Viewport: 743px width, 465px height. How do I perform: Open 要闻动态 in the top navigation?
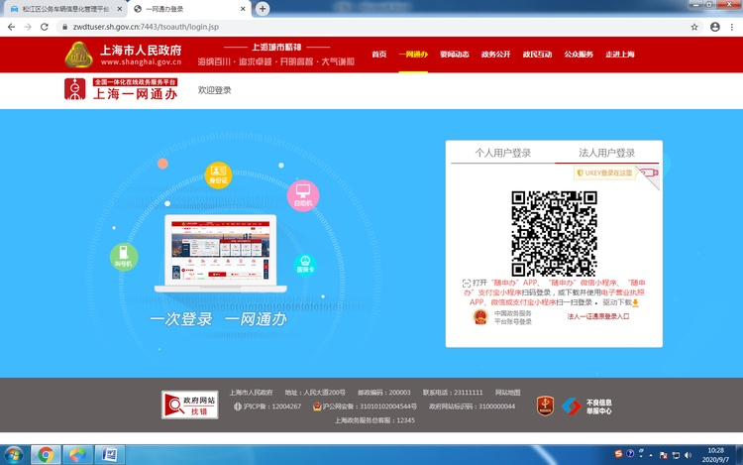click(455, 55)
